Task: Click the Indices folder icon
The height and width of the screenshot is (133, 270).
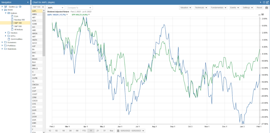Action: point(9,13)
